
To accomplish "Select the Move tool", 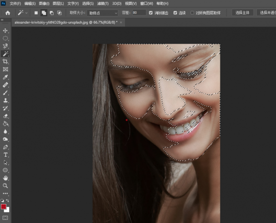I will point(6,30).
